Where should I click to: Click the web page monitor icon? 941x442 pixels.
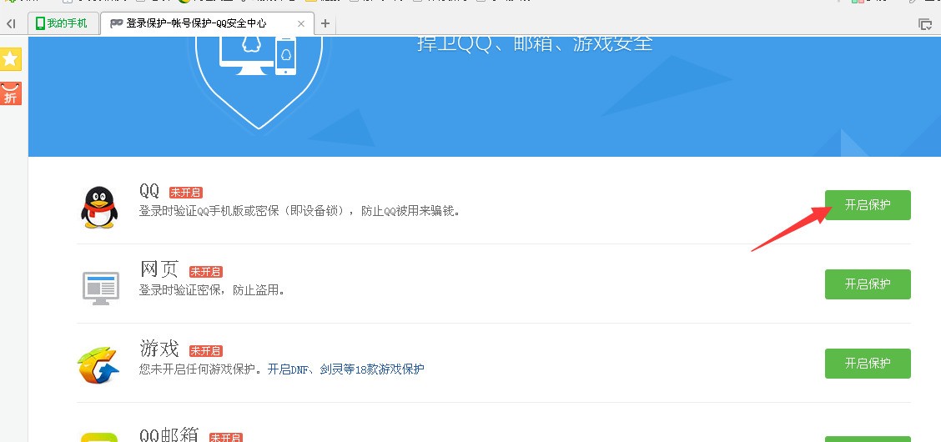100,287
